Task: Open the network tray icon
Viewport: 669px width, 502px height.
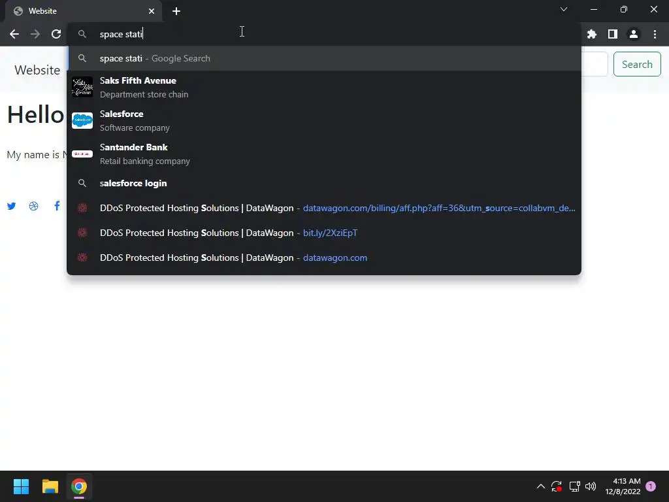Action: click(574, 486)
